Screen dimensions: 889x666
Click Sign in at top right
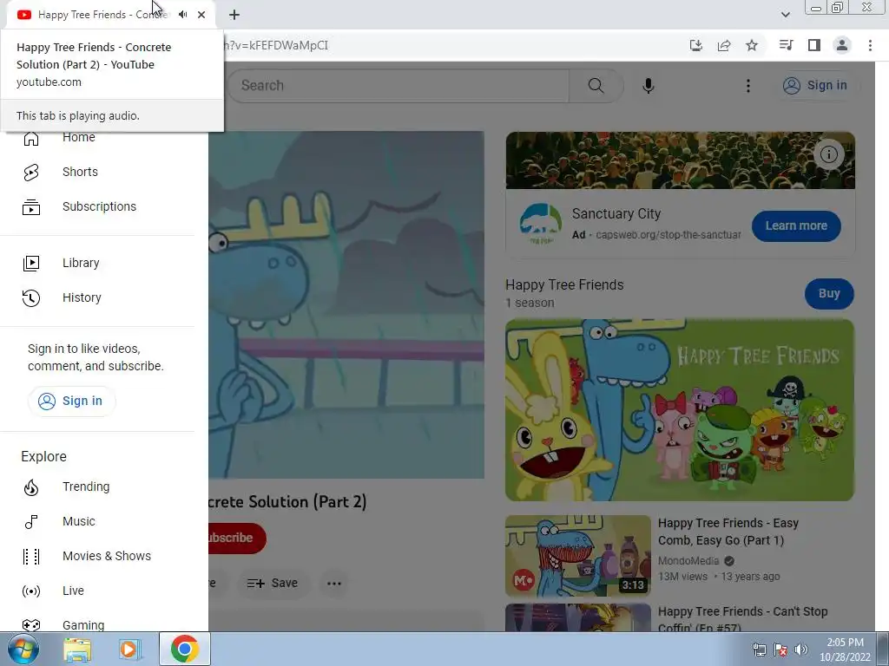[815, 86]
